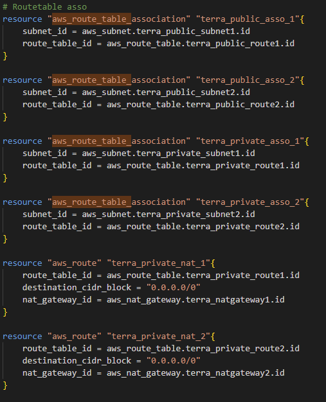Click "aws_subnet.terra_private_subnet2.id" value
Image resolution: width=326 pixels, height=402 pixels.
pyautogui.click(x=168, y=214)
